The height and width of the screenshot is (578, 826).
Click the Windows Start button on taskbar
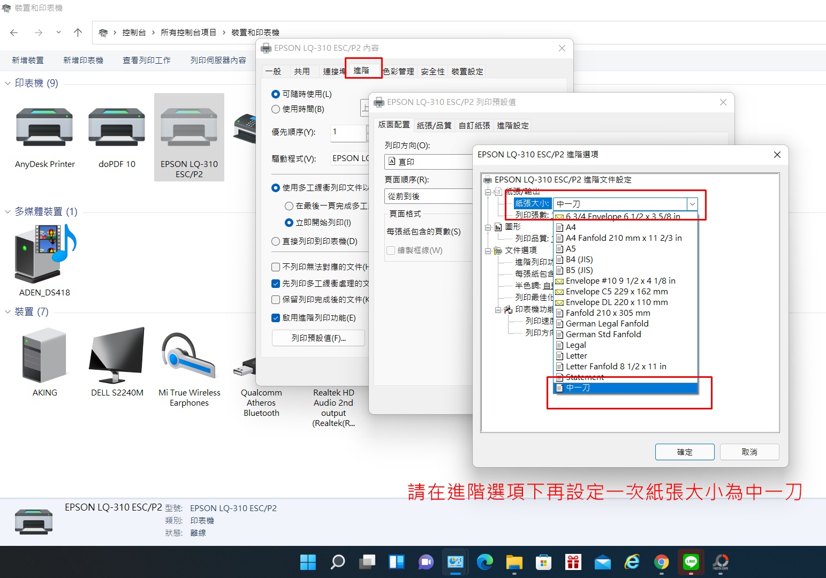[x=308, y=562]
